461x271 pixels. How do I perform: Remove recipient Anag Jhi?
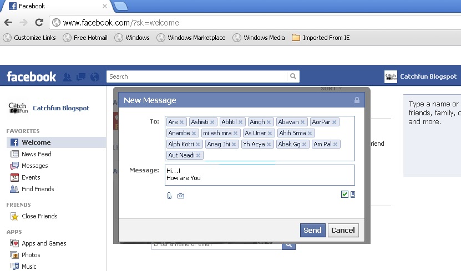(234, 145)
